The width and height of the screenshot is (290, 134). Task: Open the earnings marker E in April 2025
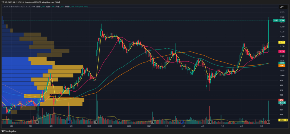210,122
